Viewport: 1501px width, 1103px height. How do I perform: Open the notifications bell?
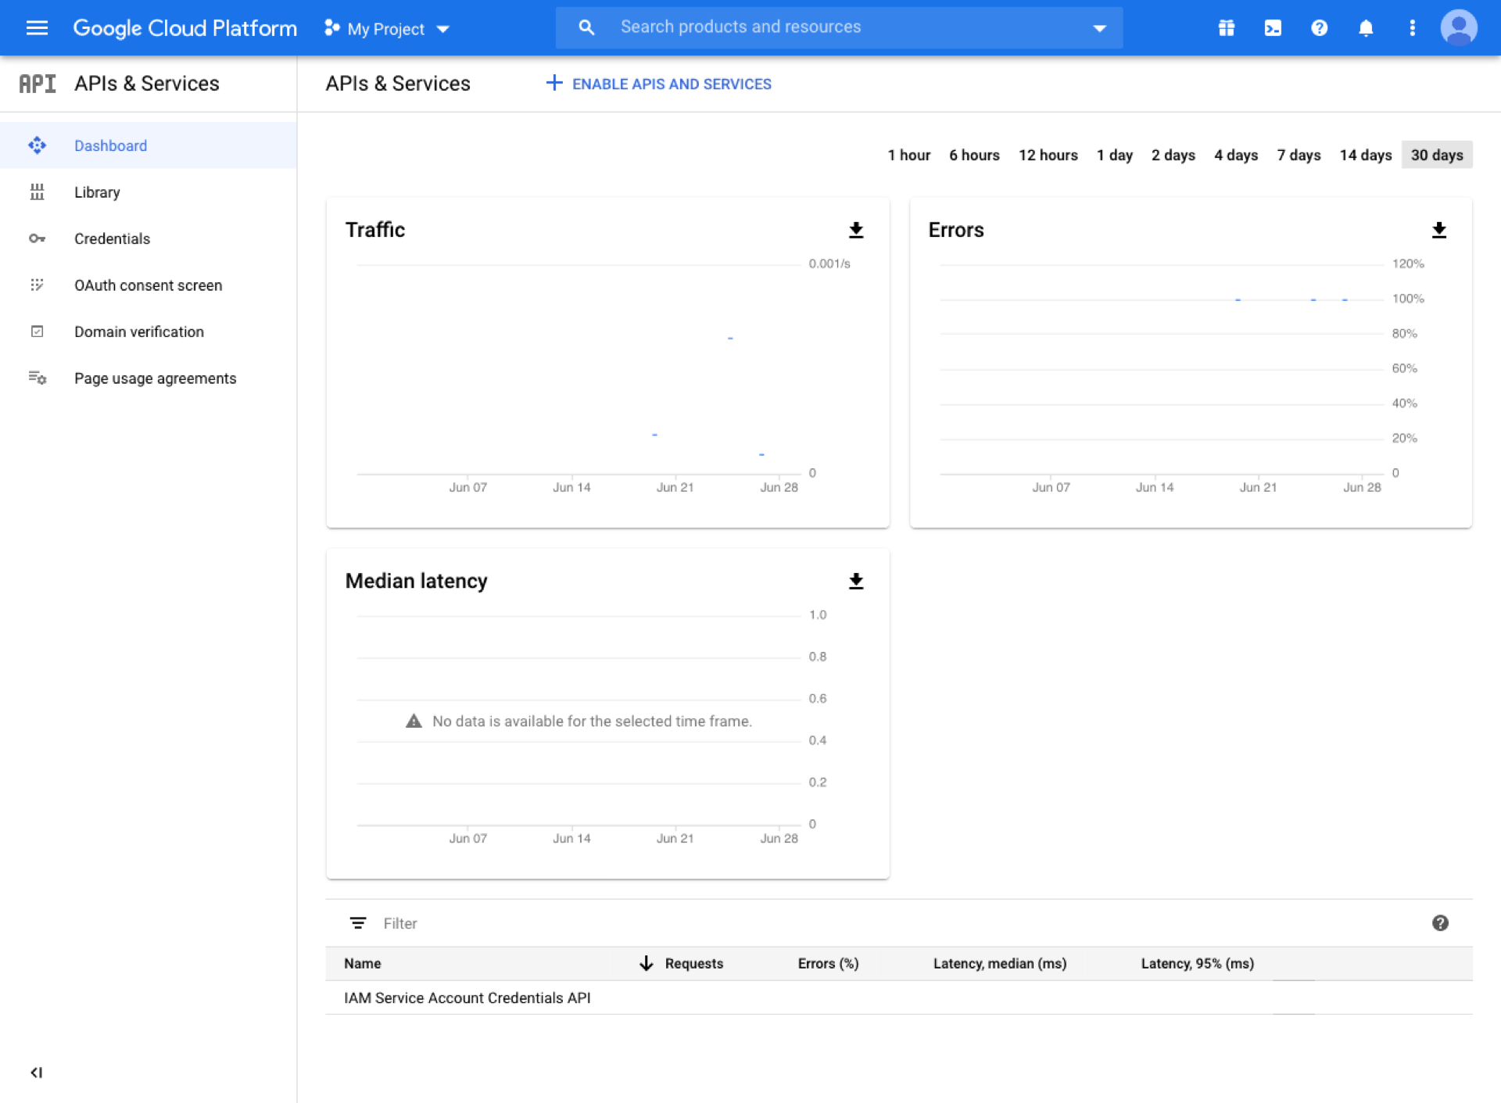1366,28
